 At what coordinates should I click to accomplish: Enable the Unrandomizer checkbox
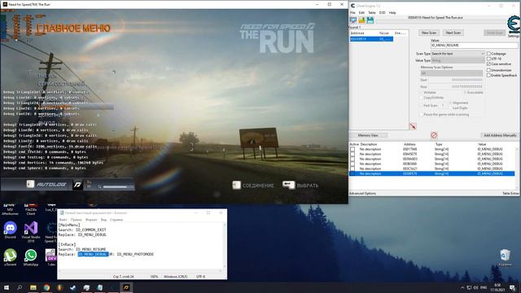(x=488, y=70)
